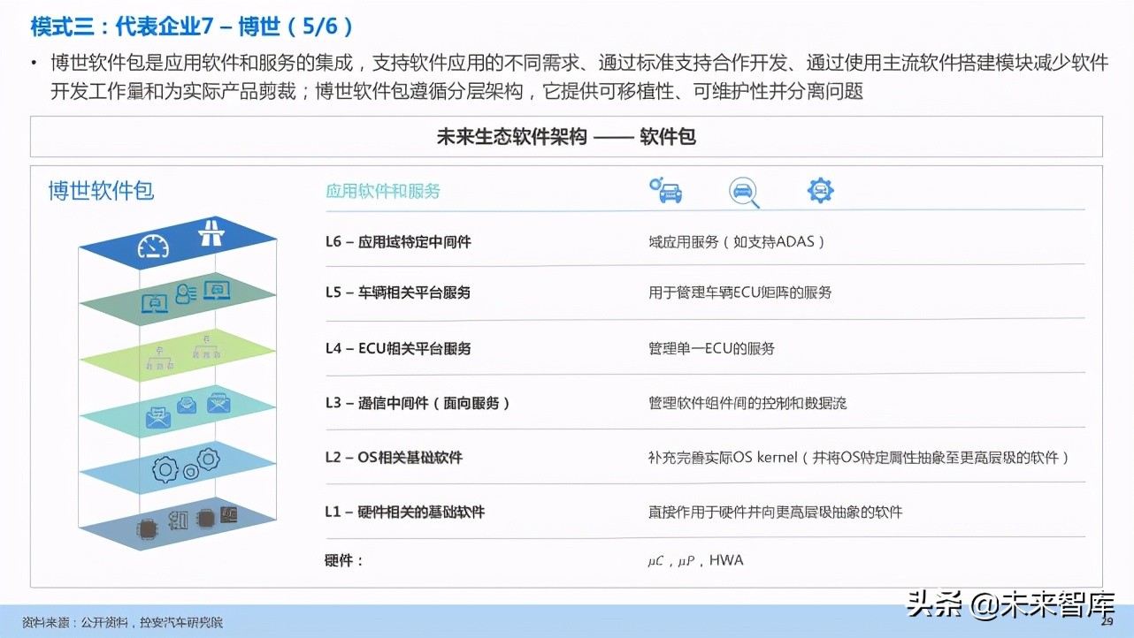Click the left hierarchy tree icon

(159, 358)
